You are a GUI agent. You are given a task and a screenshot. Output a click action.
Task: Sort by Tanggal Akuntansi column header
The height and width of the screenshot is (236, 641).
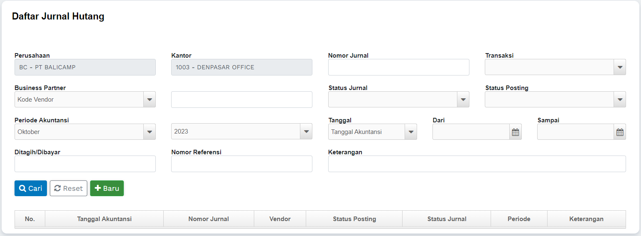104,219
